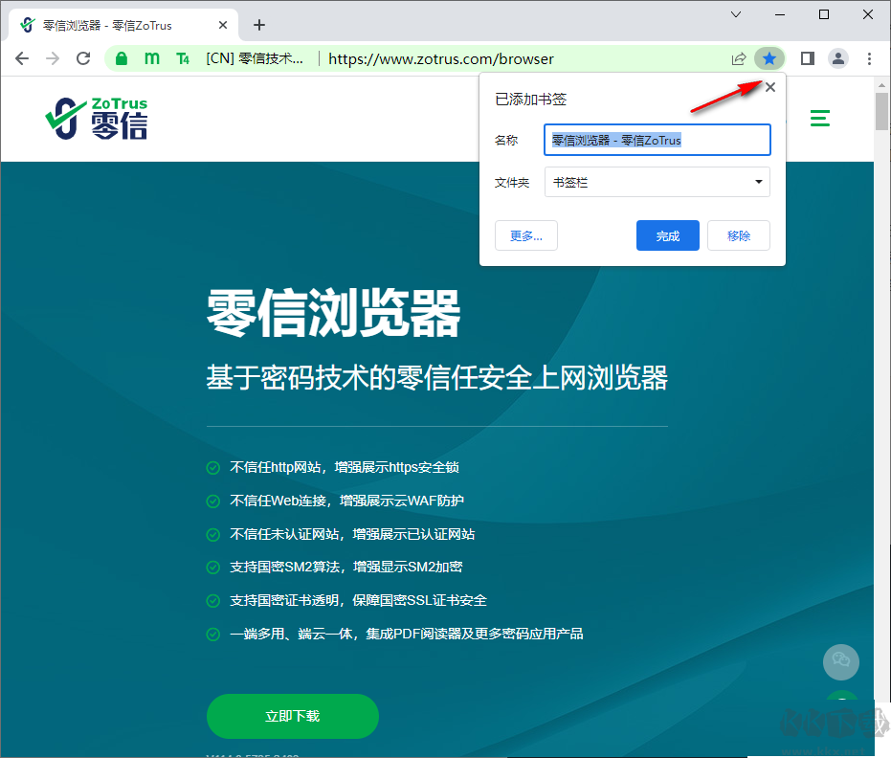Click the green WAF protection badge beside the lock
The width and height of the screenshot is (891, 758).
(151, 58)
